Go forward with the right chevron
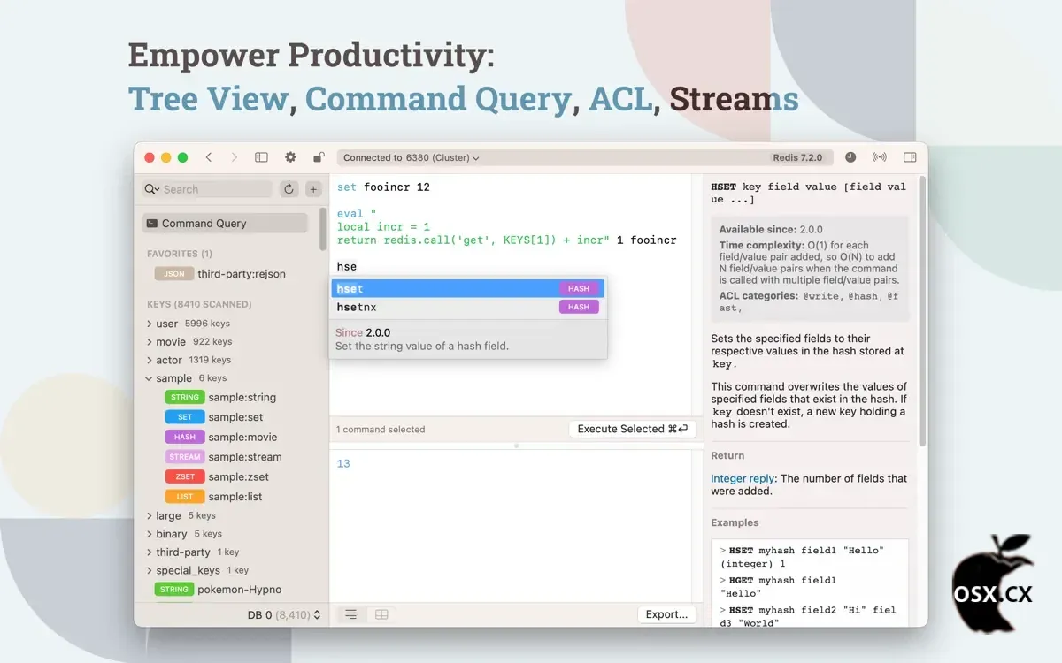The height and width of the screenshot is (663, 1062). [x=235, y=157]
